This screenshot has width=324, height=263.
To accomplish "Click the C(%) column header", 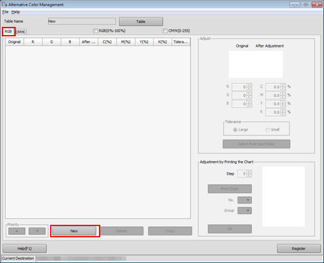I will point(107,42).
